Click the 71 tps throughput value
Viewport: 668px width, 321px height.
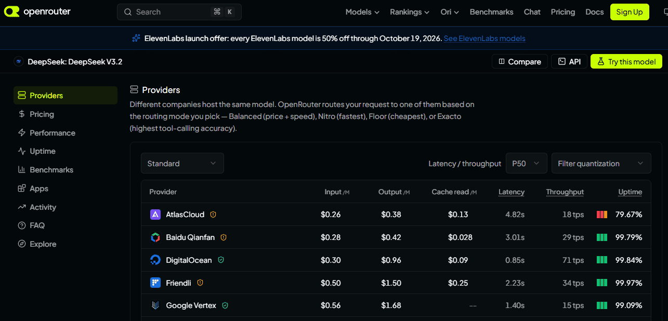tap(573, 260)
